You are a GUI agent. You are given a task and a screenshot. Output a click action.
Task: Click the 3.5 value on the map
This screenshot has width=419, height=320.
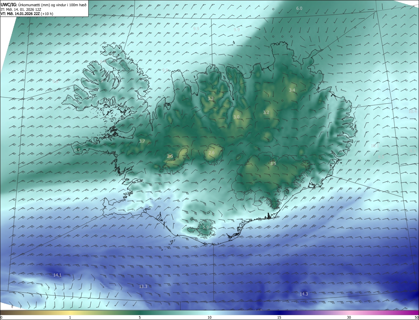coord(273,163)
